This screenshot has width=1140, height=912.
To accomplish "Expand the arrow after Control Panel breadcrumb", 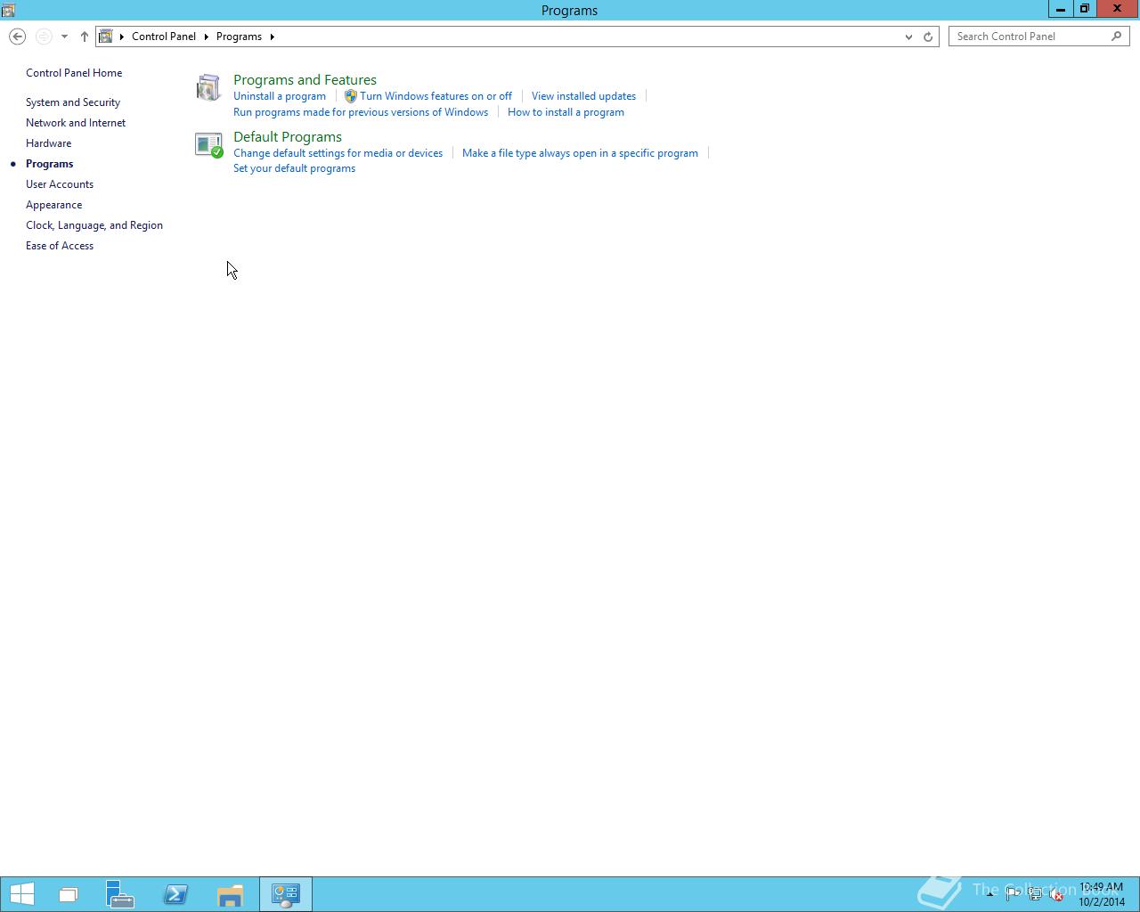I will pos(206,37).
